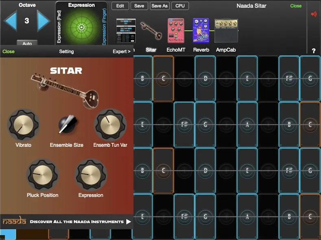Click the green Expression XY pad
The image size is (321, 240).
click(81, 27)
